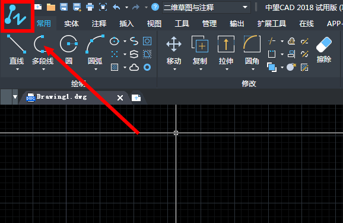Select the 圆弧 arc tool

click(x=95, y=49)
